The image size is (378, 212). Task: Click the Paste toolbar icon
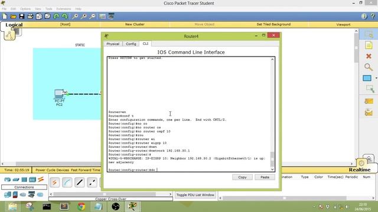[x=47, y=16]
